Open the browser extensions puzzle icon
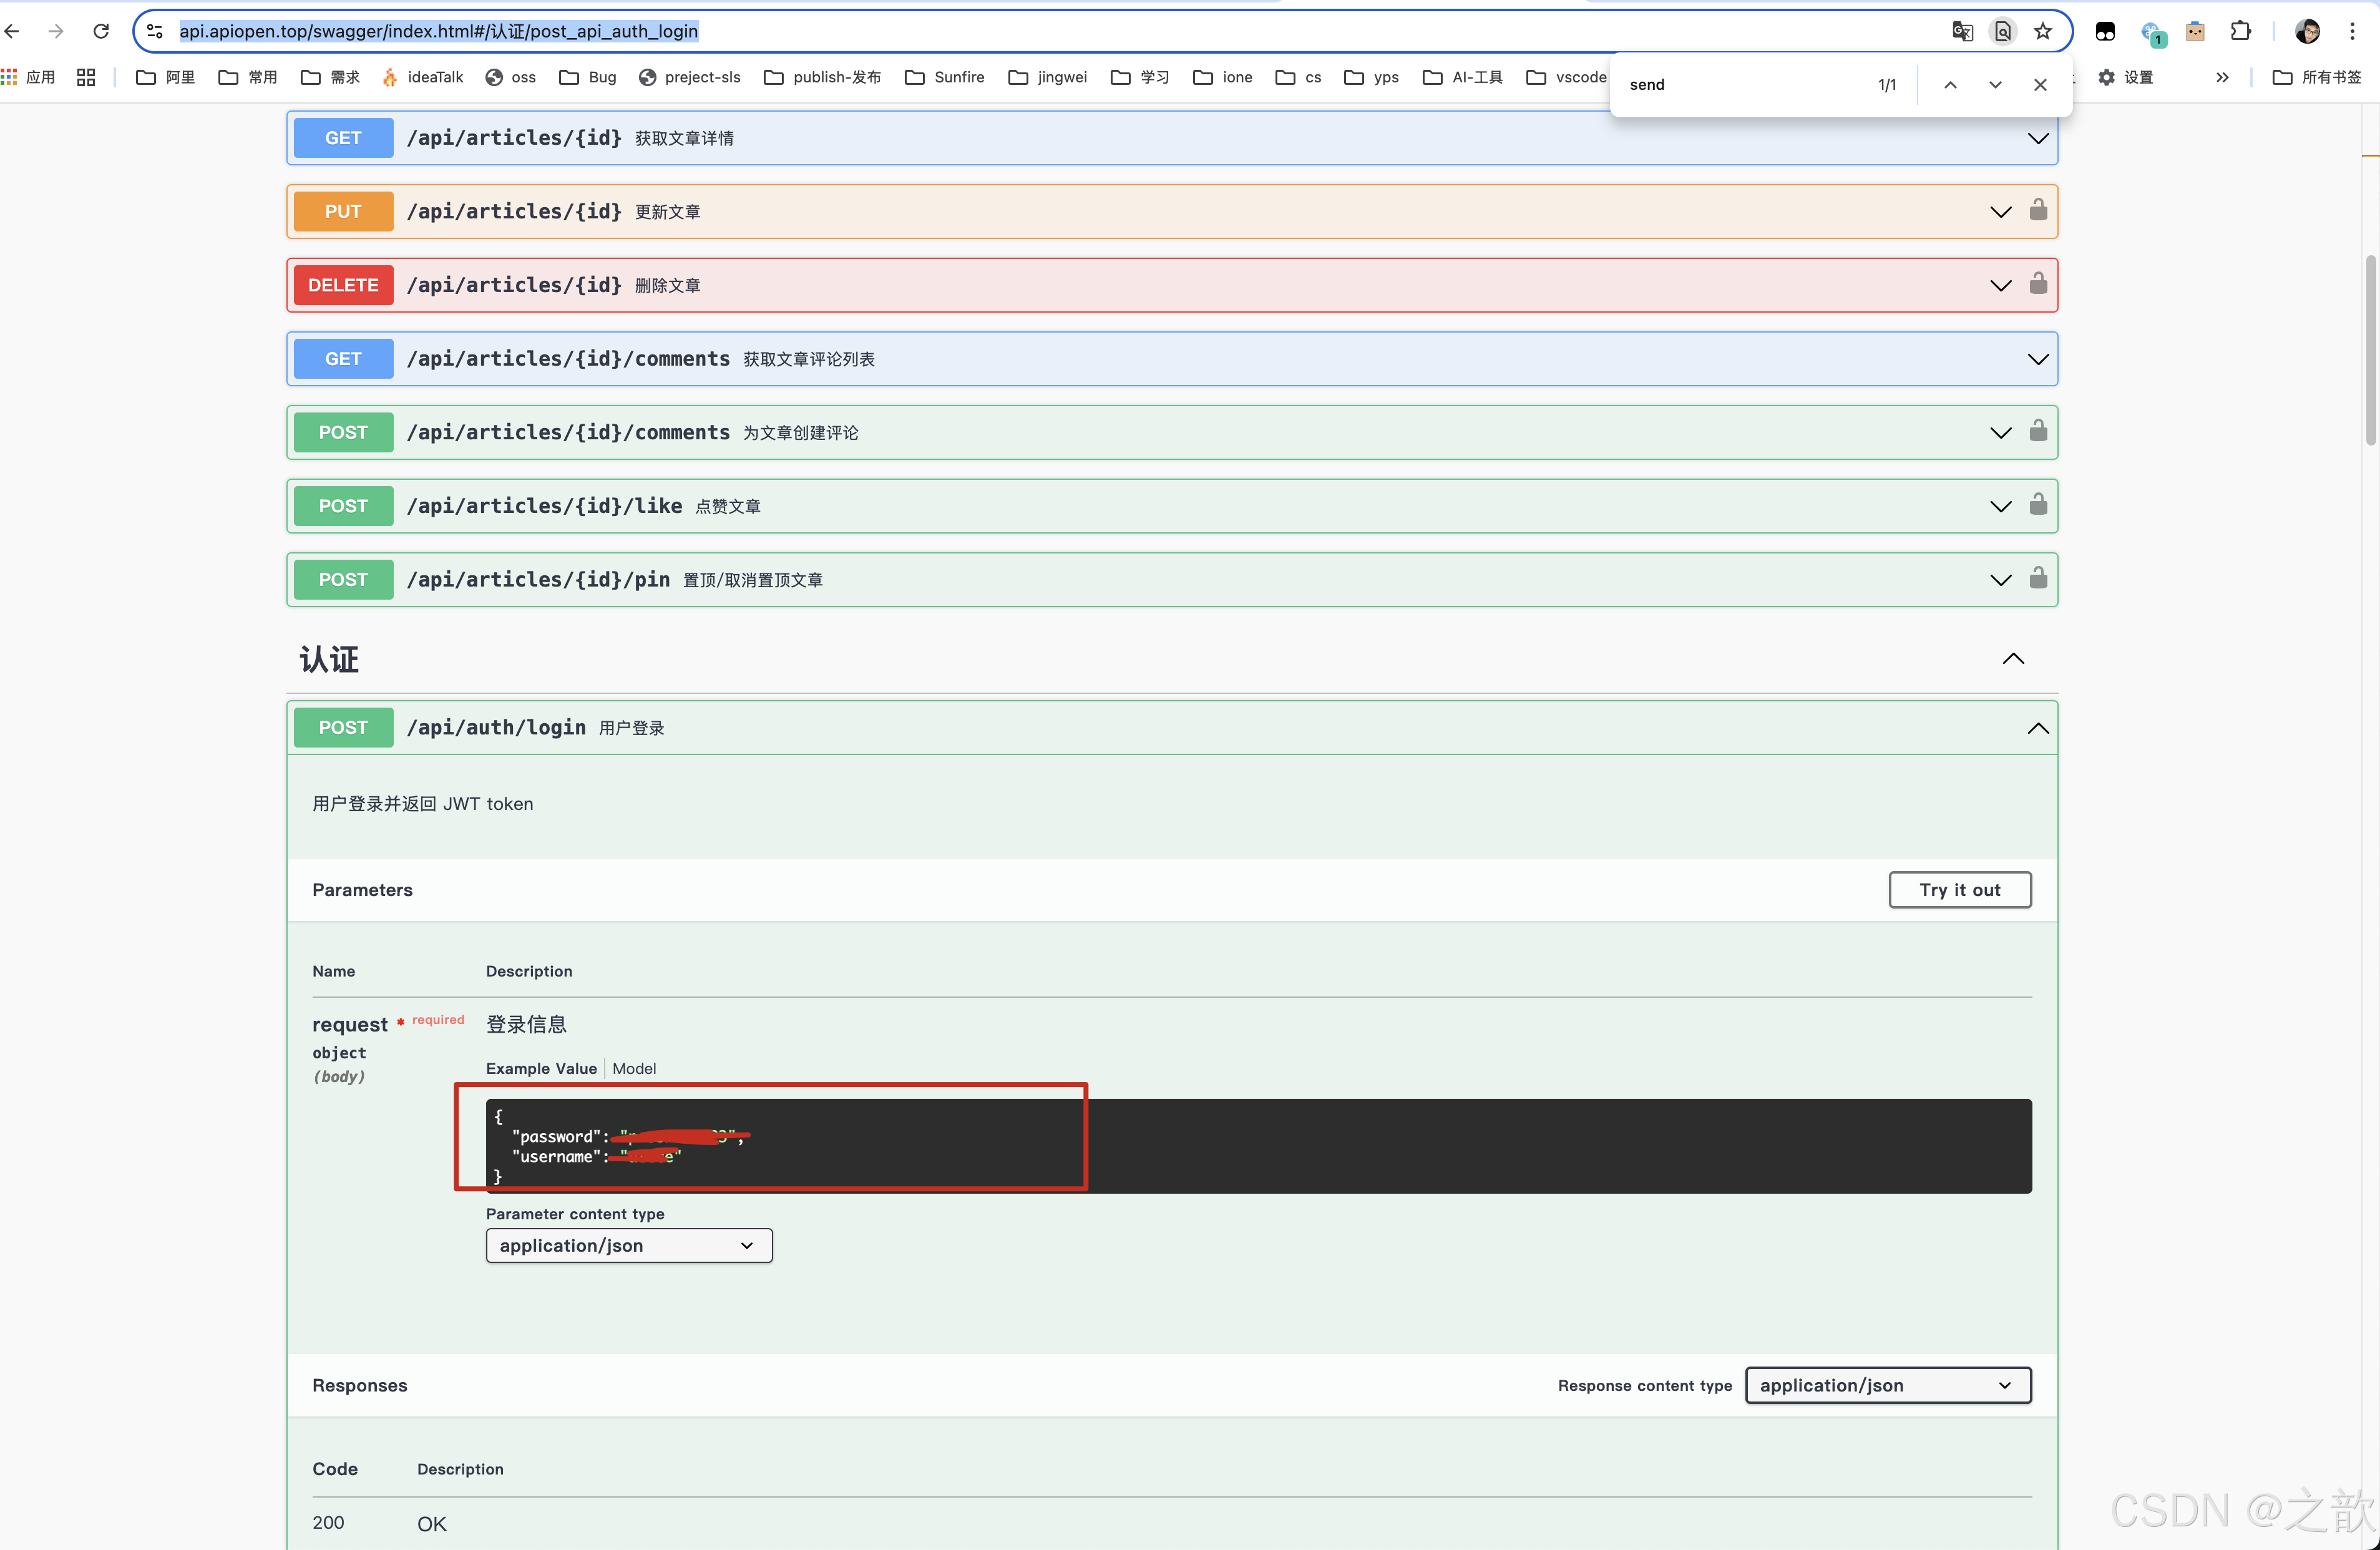Screen dimensions: 2380x1550 pyautogui.click(x=2240, y=31)
